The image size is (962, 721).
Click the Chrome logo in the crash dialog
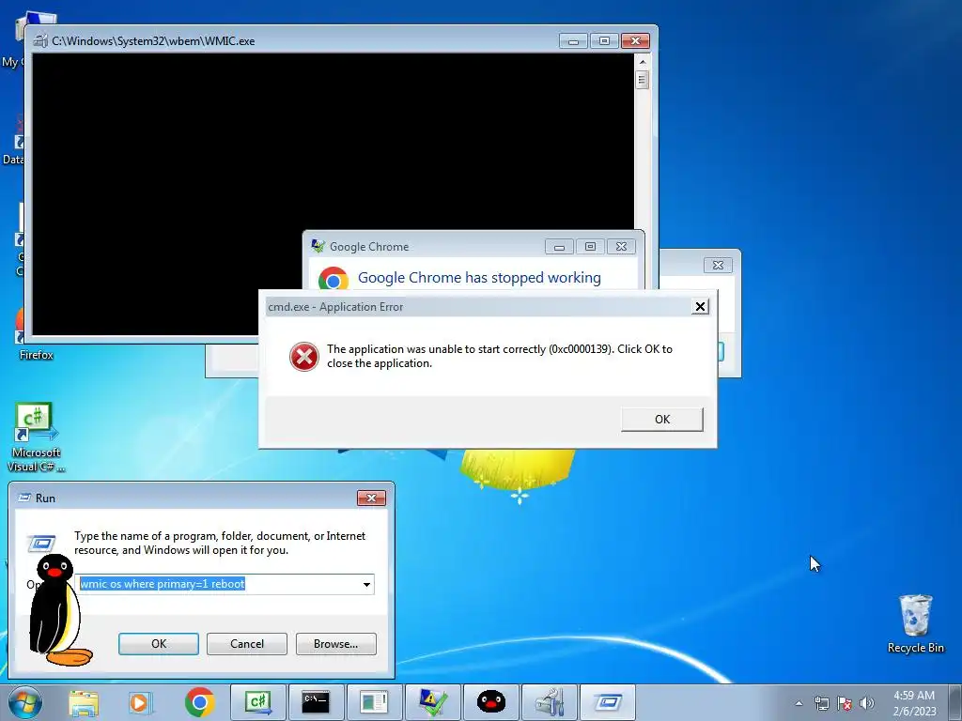click(334, 278)
